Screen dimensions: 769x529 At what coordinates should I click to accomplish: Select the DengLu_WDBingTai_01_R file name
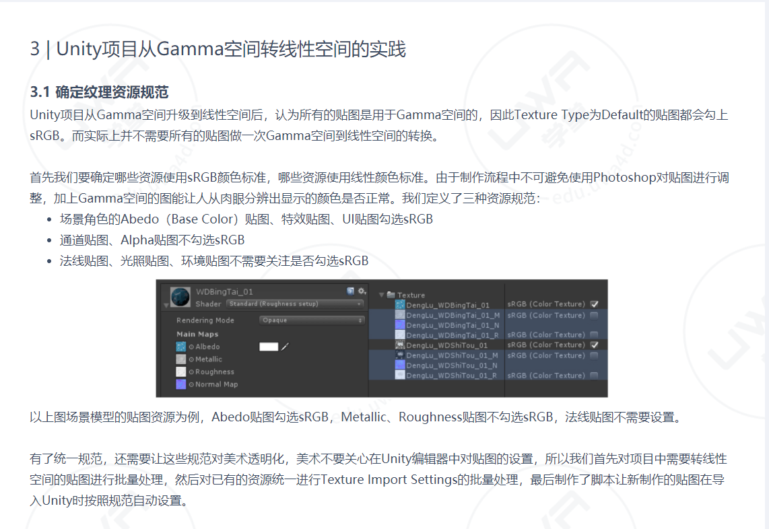click(453, 335)
